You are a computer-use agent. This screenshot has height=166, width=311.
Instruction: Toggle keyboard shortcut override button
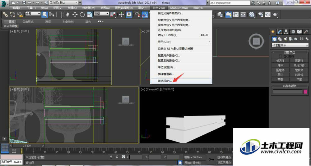[129, 14]
